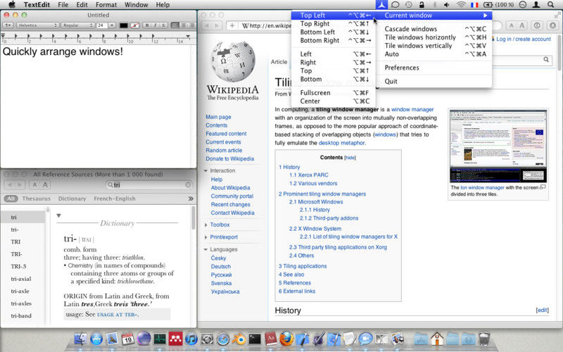The image size is (563, 352).
Task: Select tri-axial in Dictionary word list
Action: click(21, 279)
